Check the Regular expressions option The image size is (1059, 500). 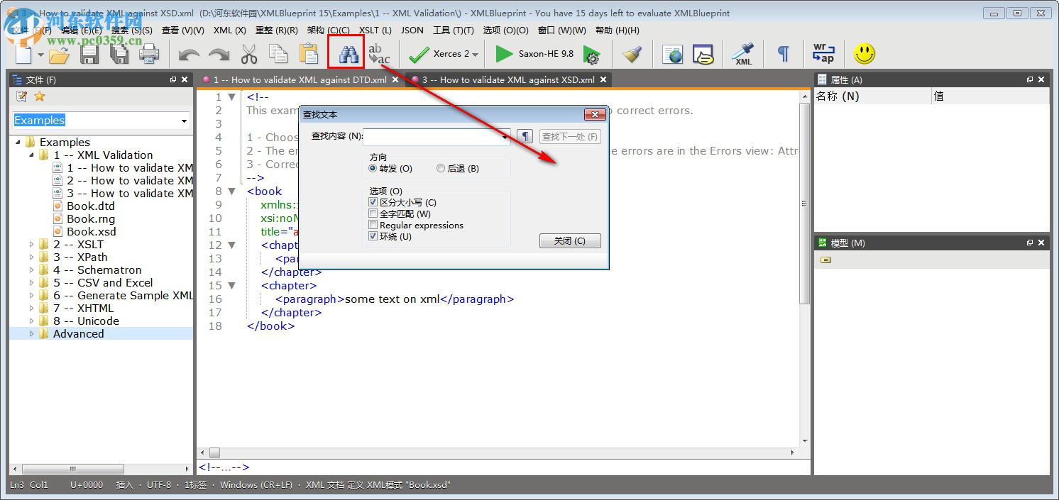tap(373, 225)
